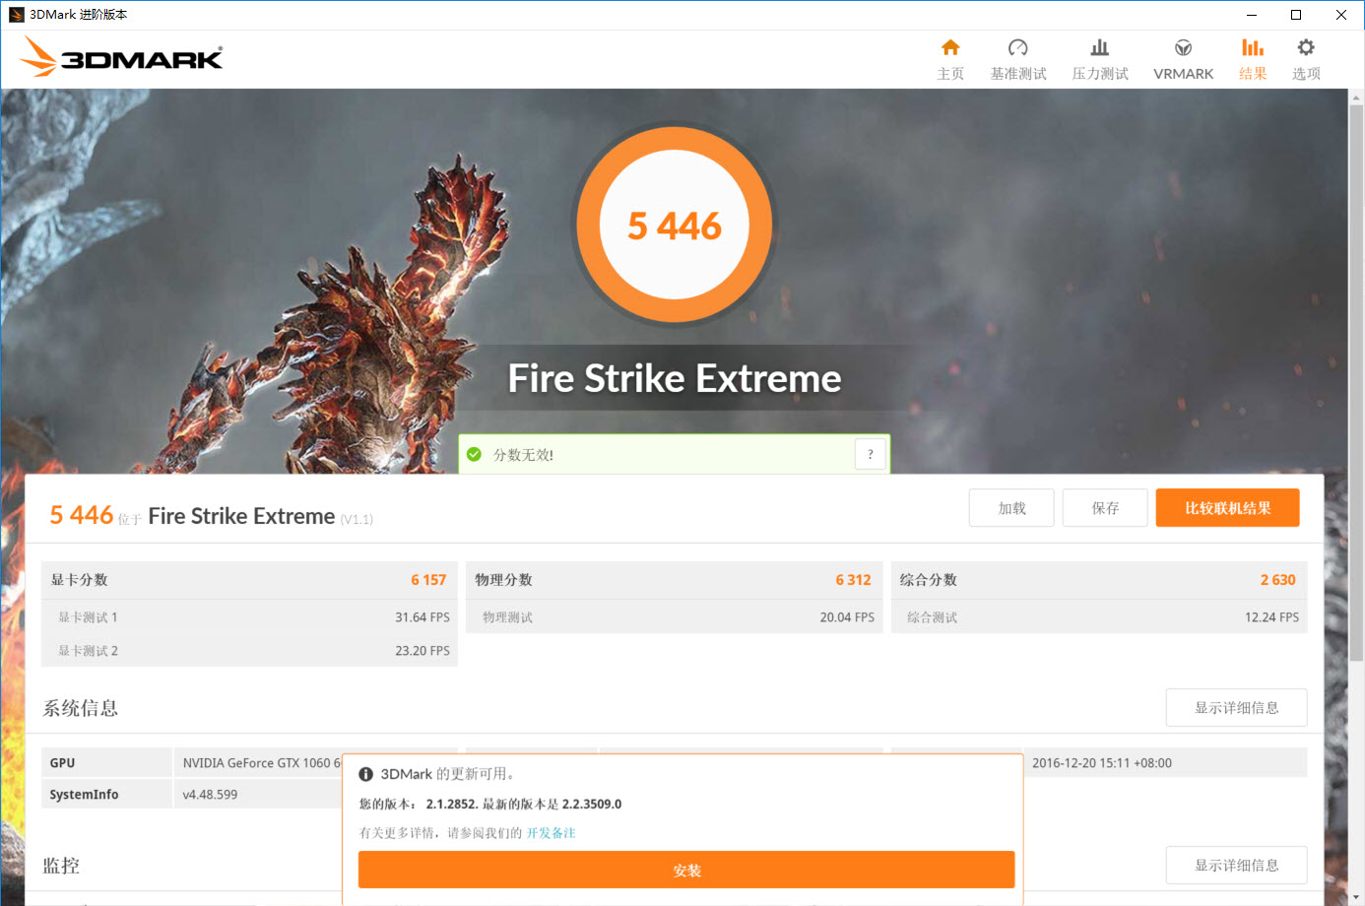Click the scrollbar up arrow
Screen dimensions: 1365x906
(x=1356, y=97)
